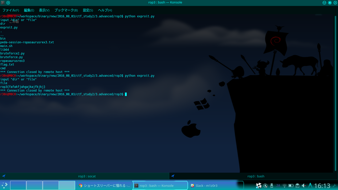Click the JA input method indicator
Viewport: 338px width, 190px height.
tap(278, 185)
